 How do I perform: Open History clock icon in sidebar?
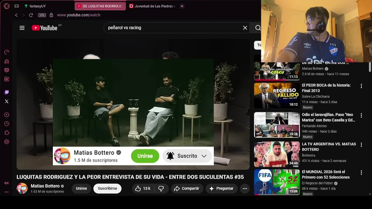pyautogui.click(x=7, y=124)
